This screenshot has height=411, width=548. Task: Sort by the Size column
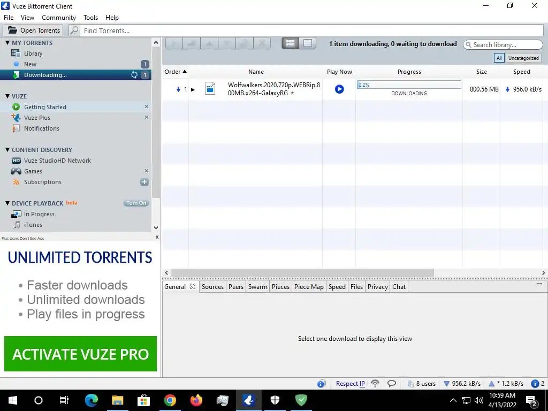(x=481, y=72)
